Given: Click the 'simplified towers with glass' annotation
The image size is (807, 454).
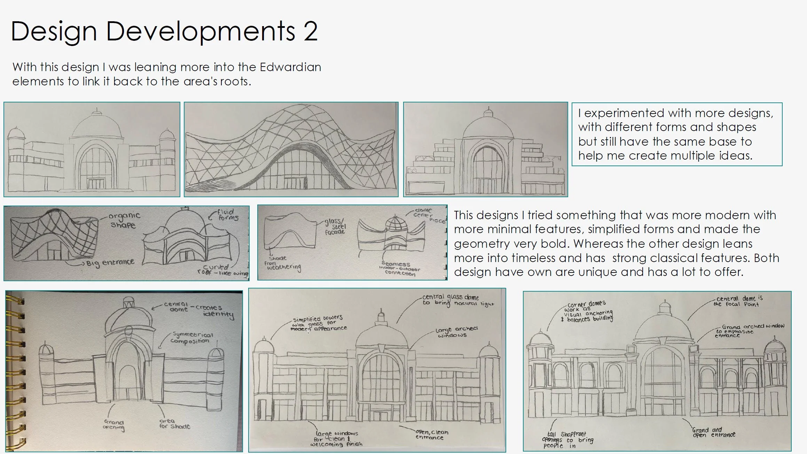Looking at the screenshot, I should [x=319, y=323].
